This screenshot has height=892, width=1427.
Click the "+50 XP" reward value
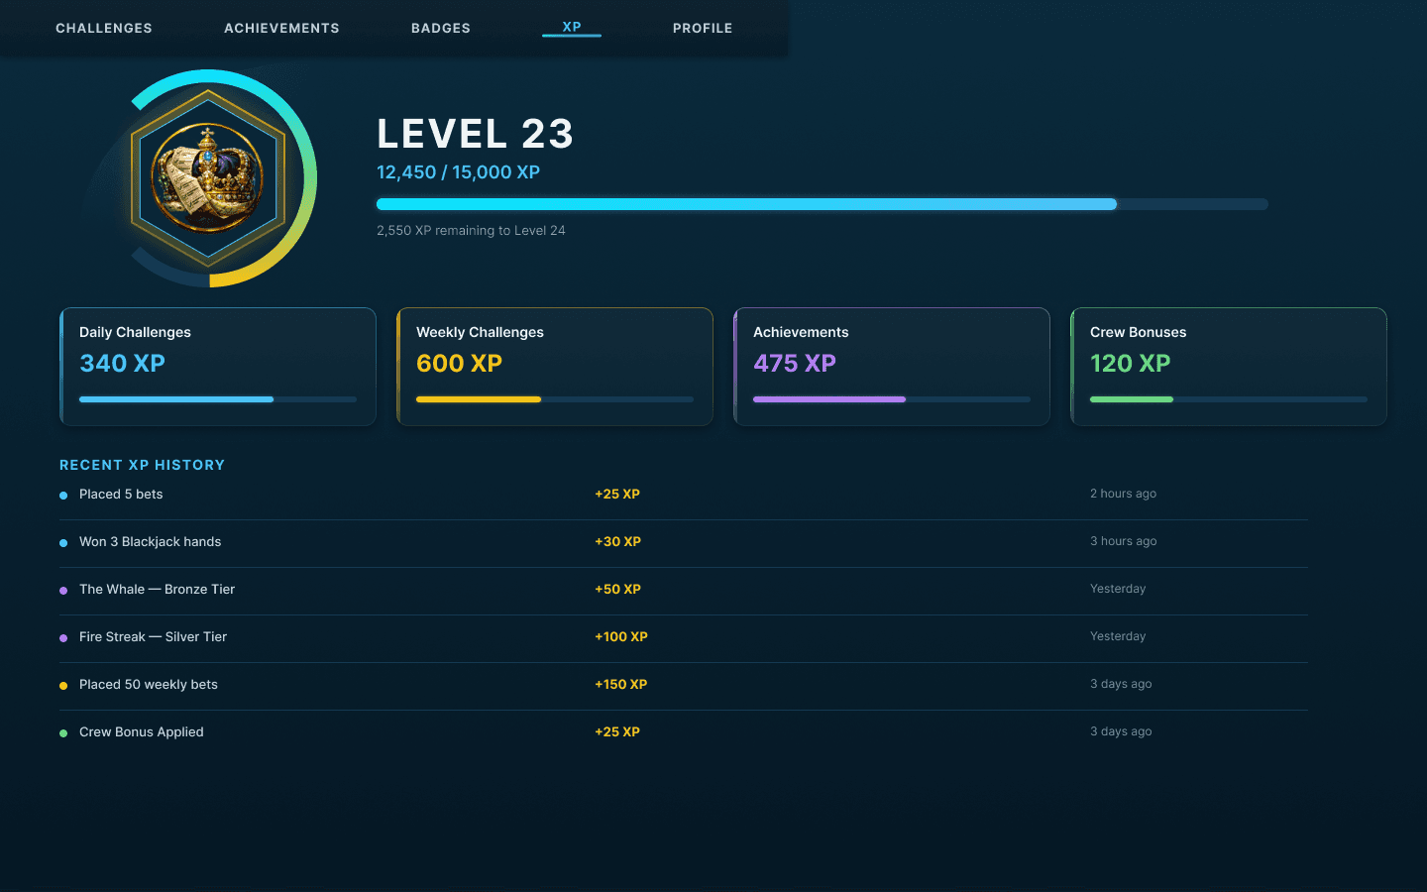618,589
